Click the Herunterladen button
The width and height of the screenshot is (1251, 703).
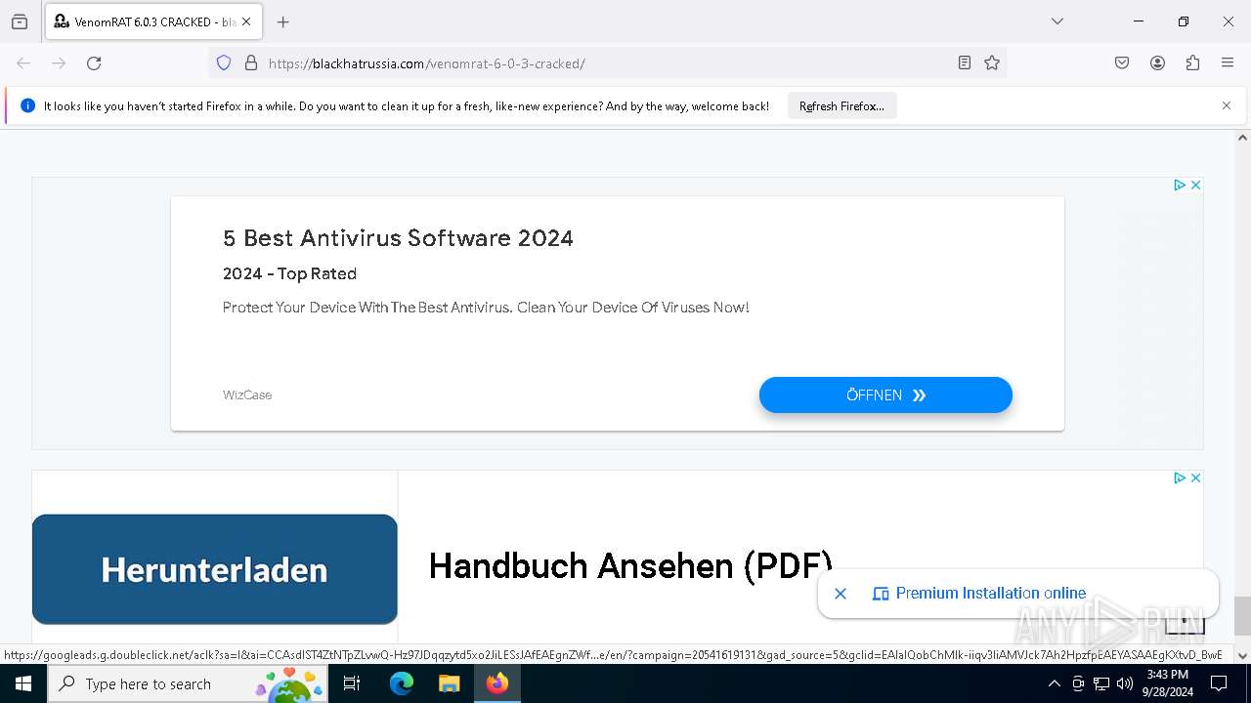(x=215, y=569)
